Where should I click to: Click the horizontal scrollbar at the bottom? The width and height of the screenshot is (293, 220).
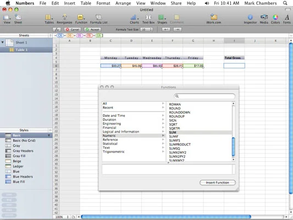tap(166, 217)
